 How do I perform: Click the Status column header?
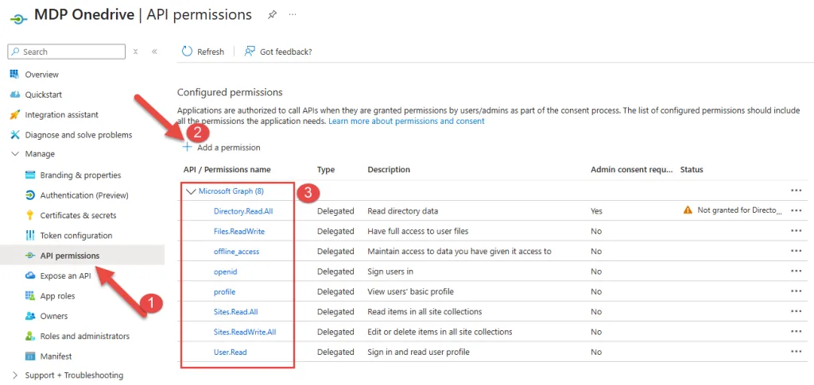(x=692, y=169)
